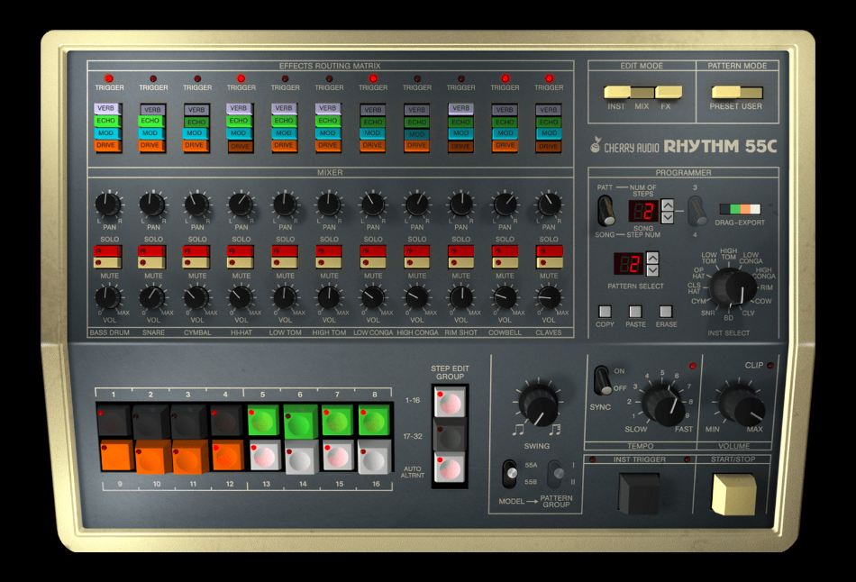Solo the Snare channel
The height and width of the screenshot is (582, 856).
click(151, 251)
